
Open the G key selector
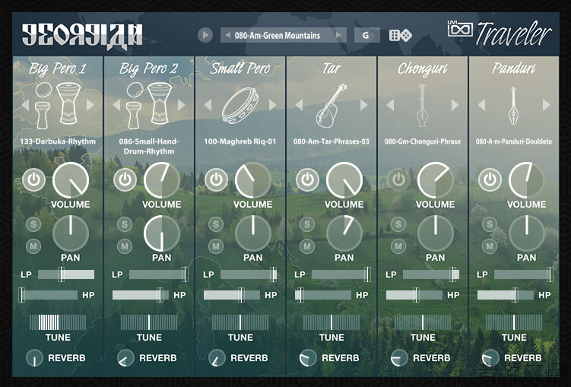point(367,35)
